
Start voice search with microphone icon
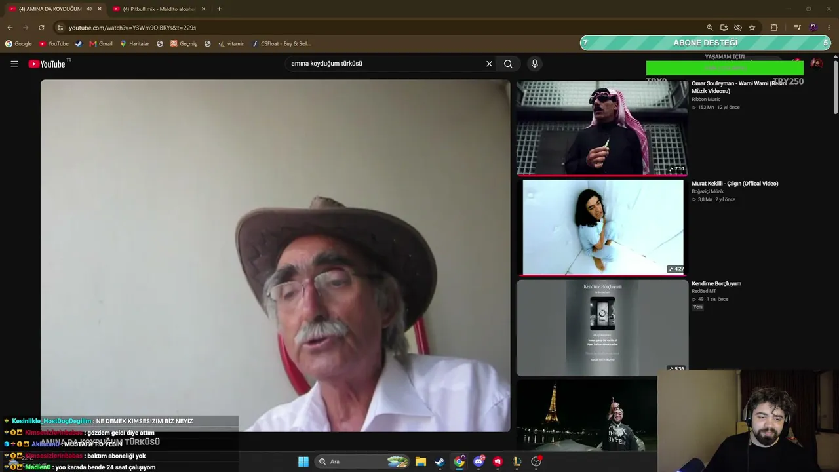(x=535, y=64)
